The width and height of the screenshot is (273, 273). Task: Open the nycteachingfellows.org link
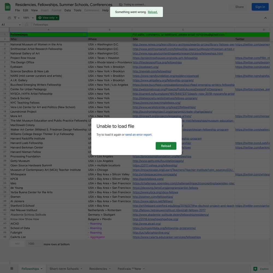point(156,103)
